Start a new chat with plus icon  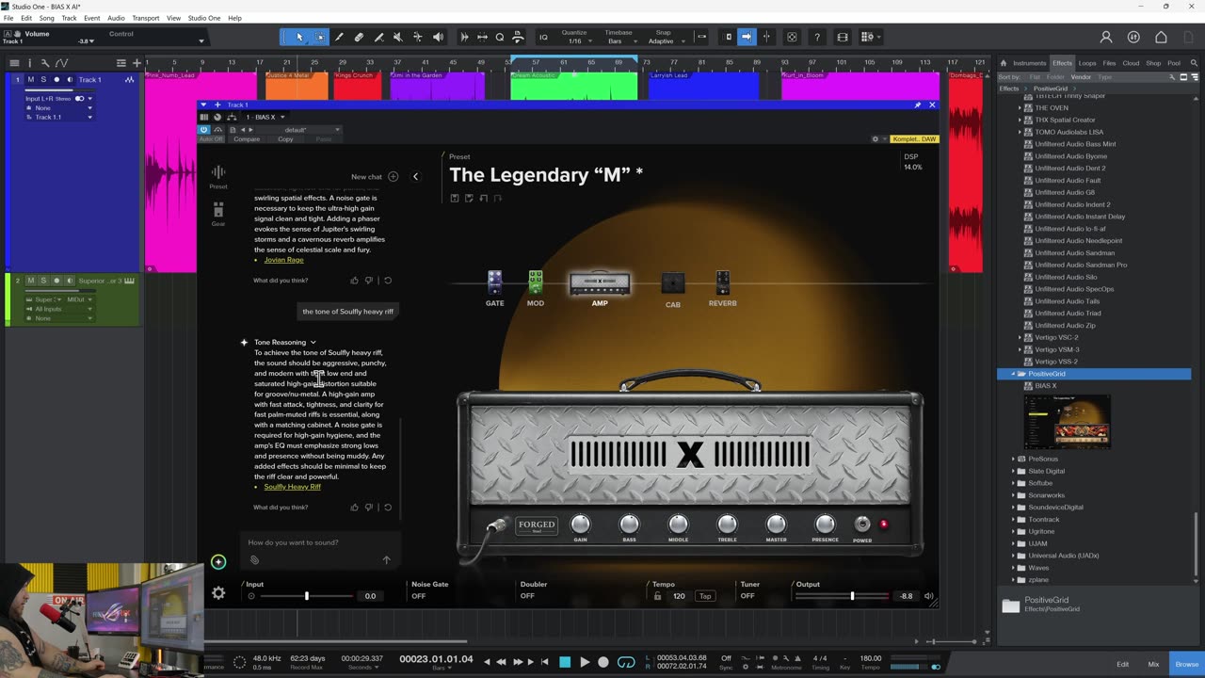click(x=393, y=176)
